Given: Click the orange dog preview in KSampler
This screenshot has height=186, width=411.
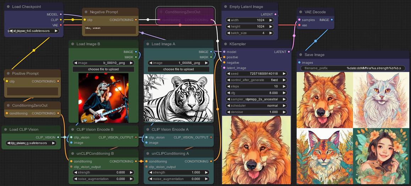Looking at the screenshot, I should (x=256, y=150).
